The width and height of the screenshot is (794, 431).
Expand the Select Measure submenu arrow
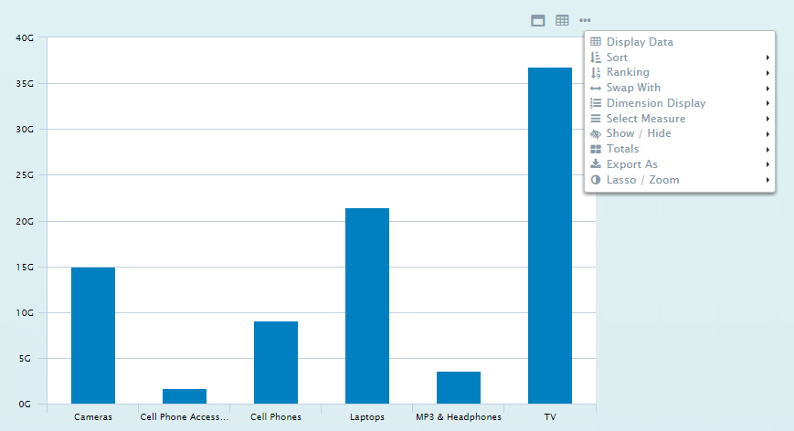pos(768,119)
